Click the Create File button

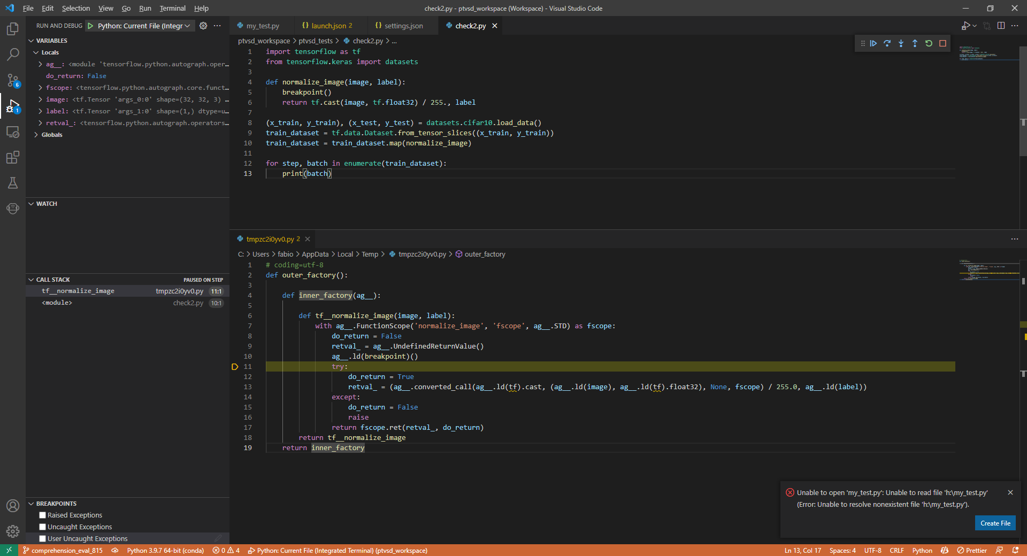coord(995,523)
